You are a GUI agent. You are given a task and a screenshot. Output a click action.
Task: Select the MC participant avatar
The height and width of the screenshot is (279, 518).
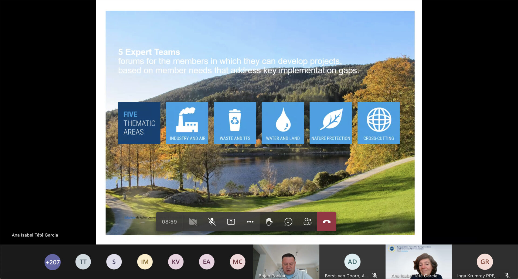click(237, 262)
